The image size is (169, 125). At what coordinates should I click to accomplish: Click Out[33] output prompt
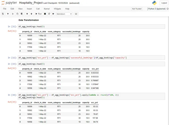coord(12,68)
